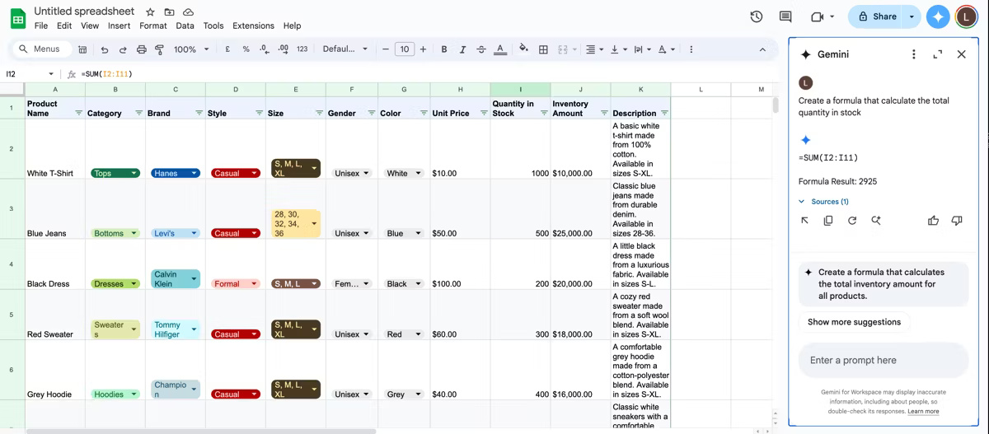This screenshot has height=434, width=989.
Task: Open the fill color picker
Action: point(523,49)
